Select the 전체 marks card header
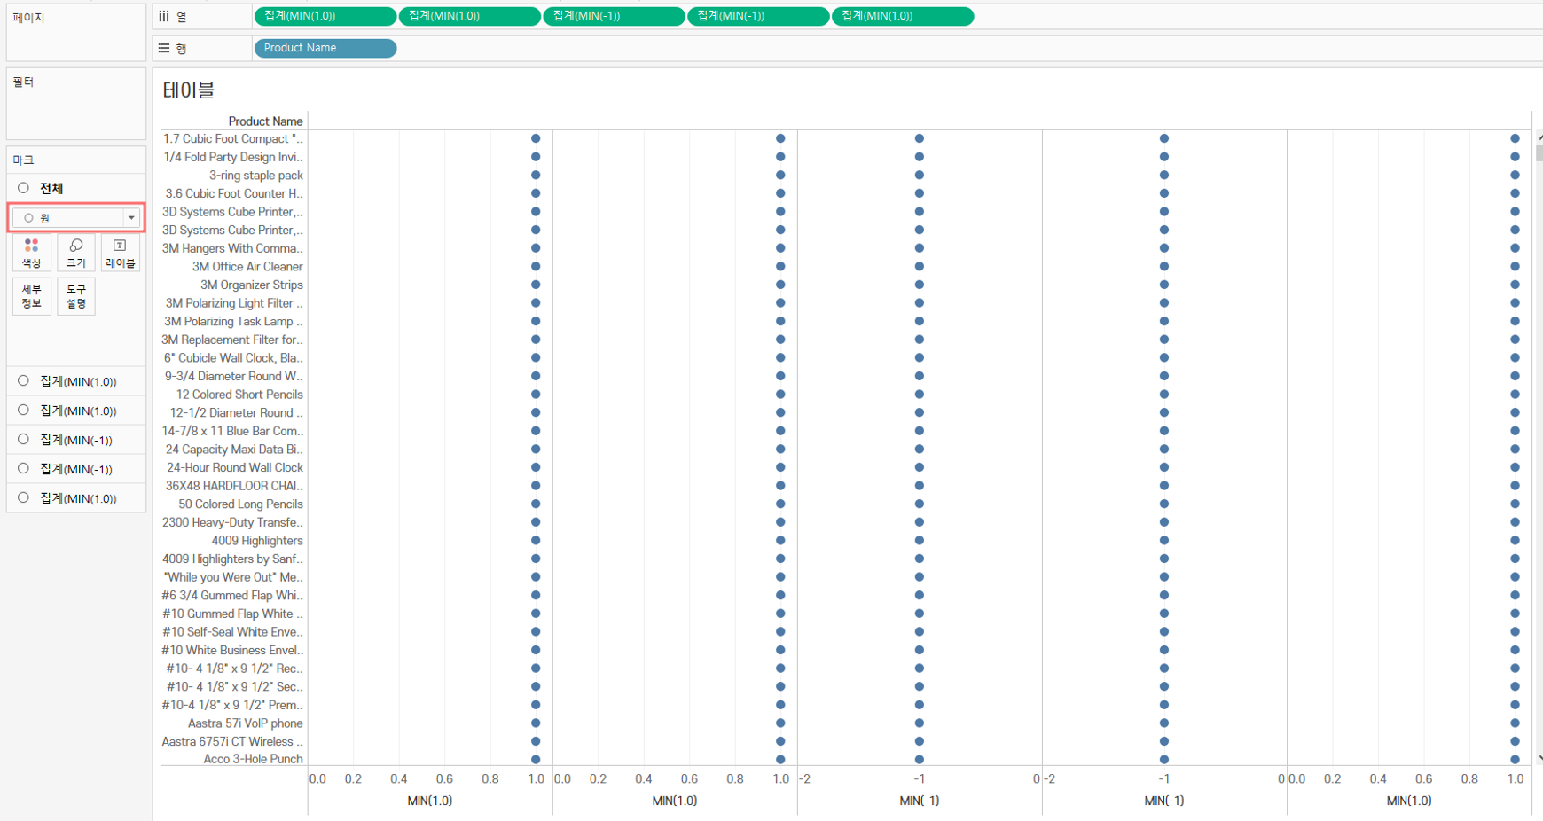Screen dimensions: 1543x821 51,188
